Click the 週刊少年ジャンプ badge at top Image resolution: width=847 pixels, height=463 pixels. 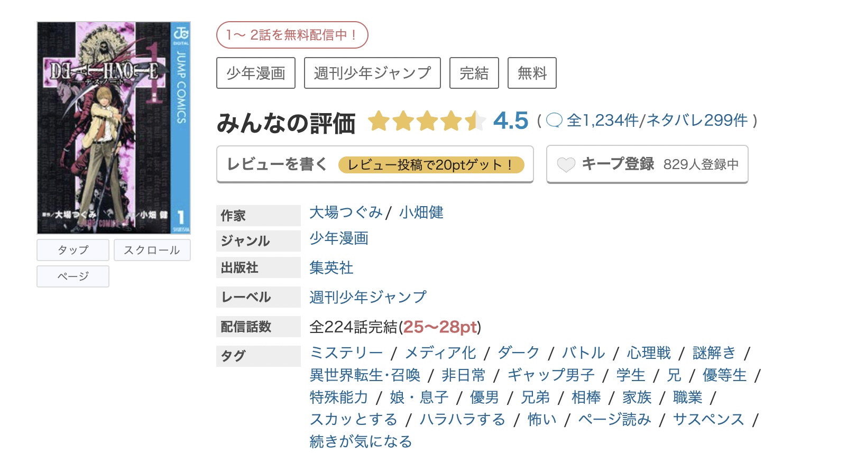click(372, 73)
